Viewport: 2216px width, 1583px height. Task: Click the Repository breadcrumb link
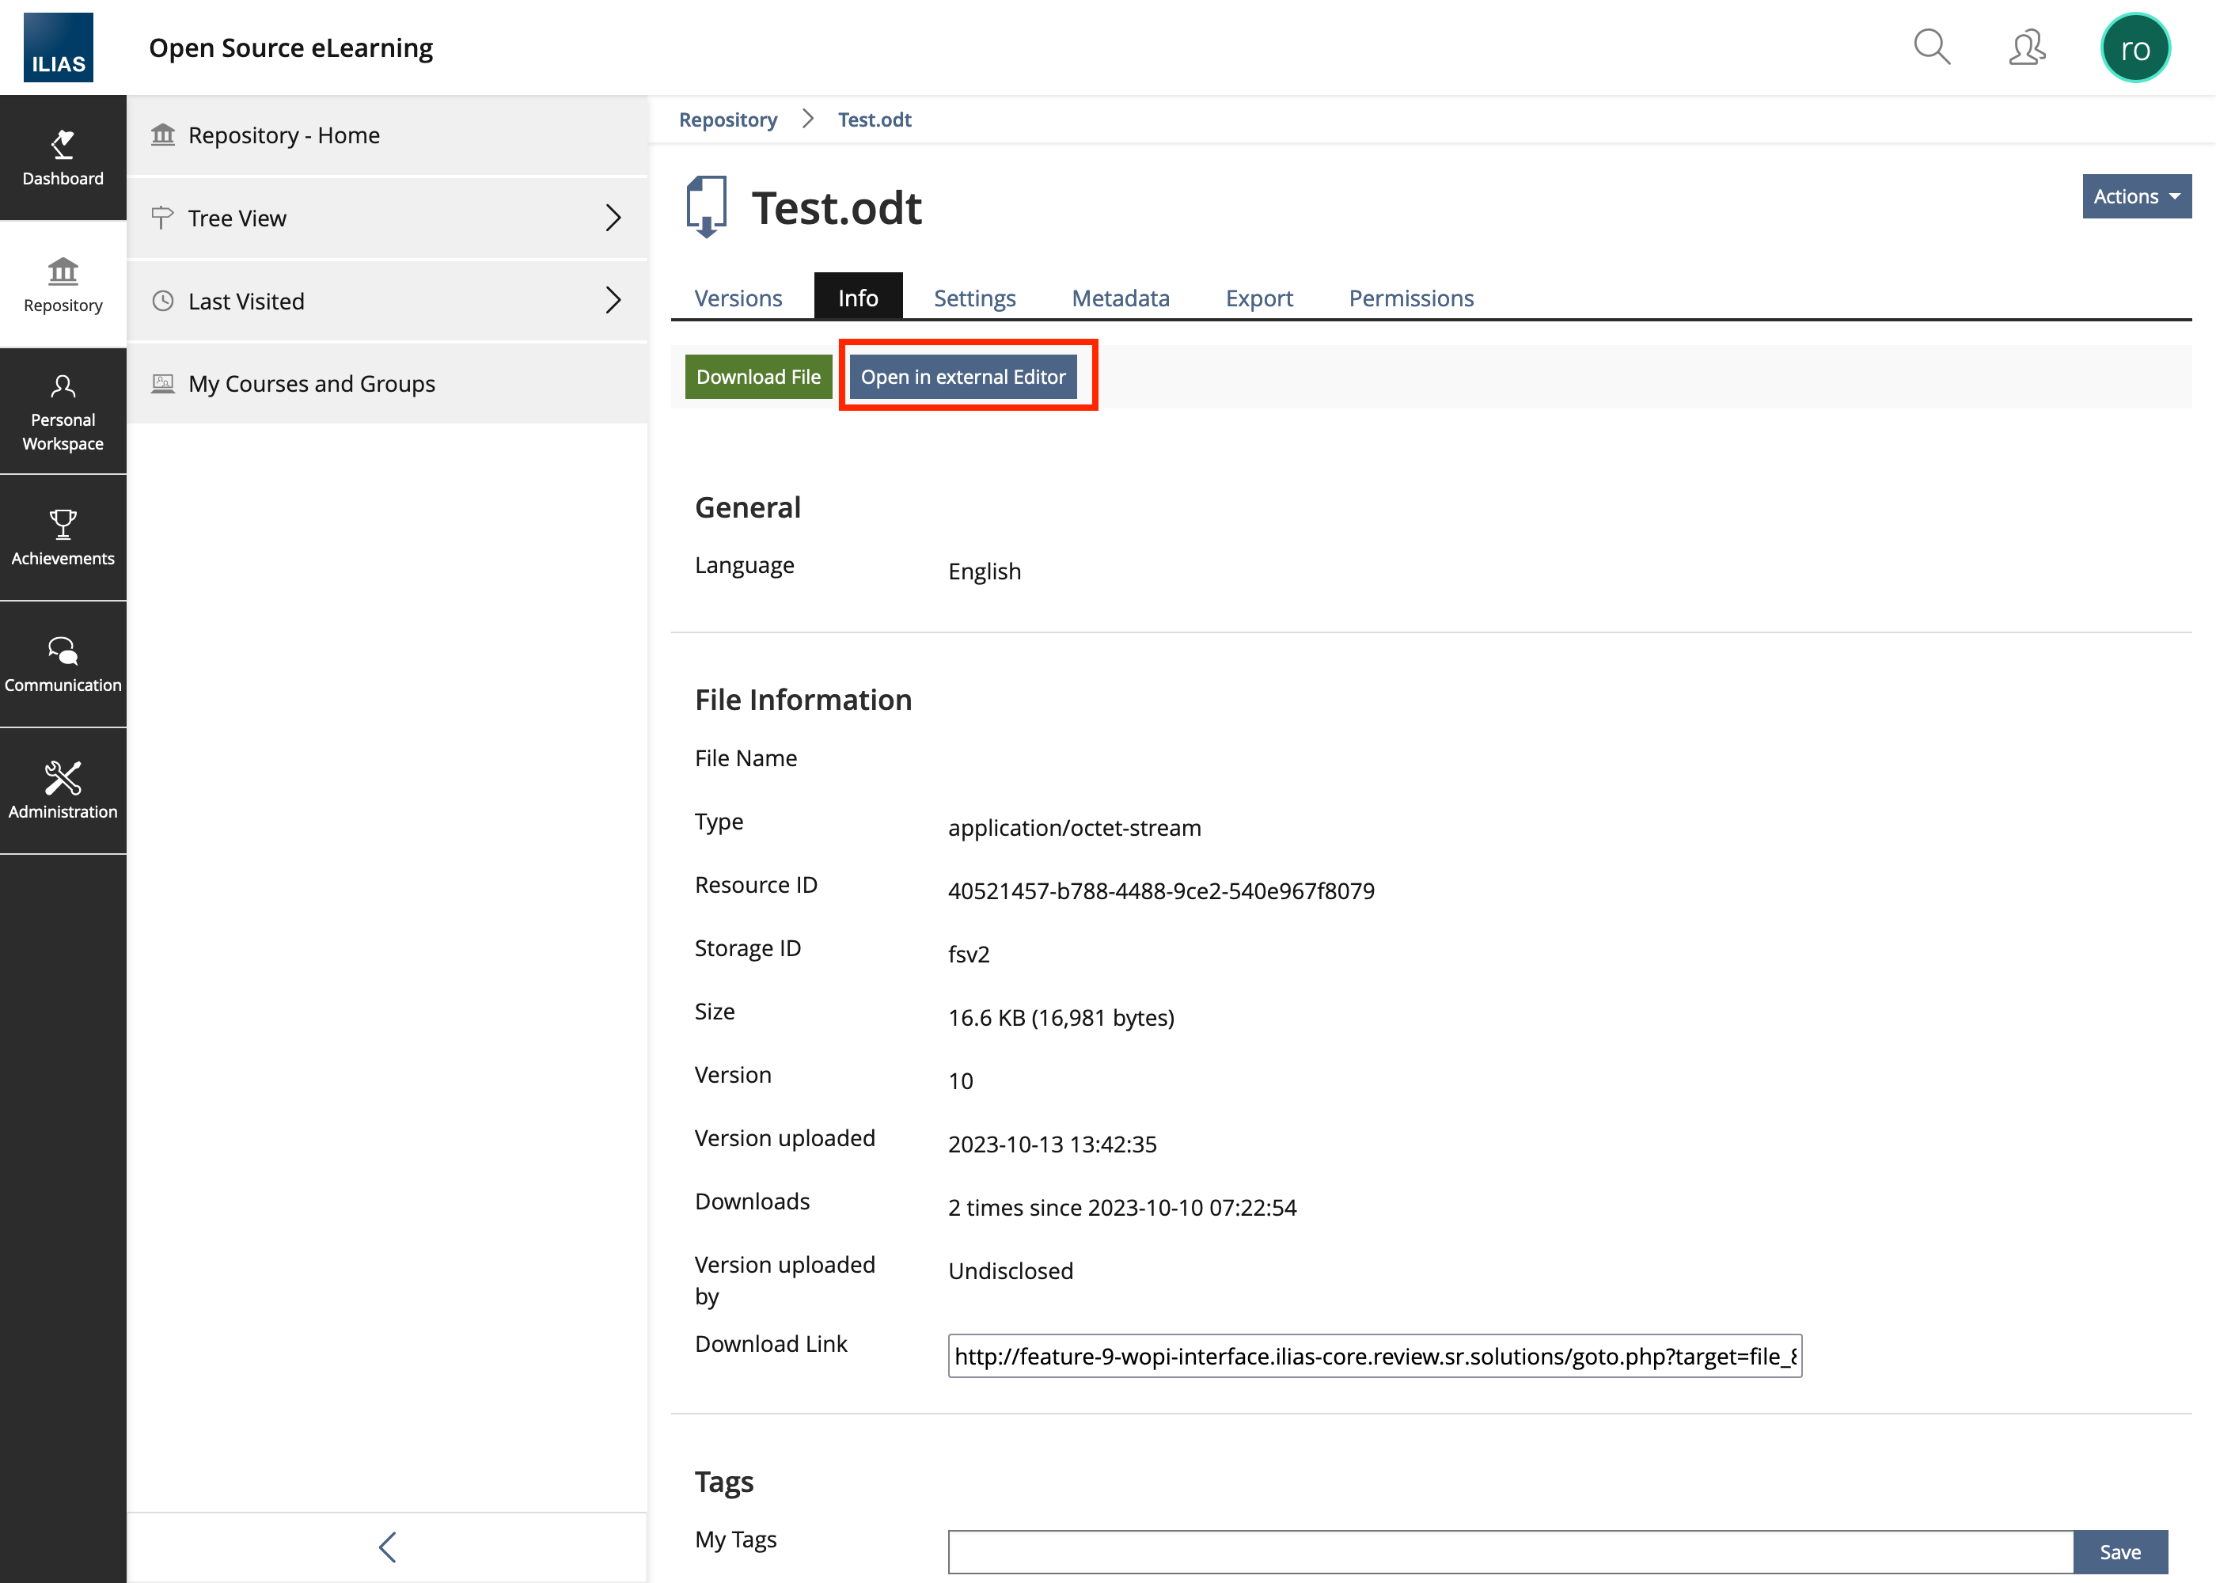[x=727, y=120]
